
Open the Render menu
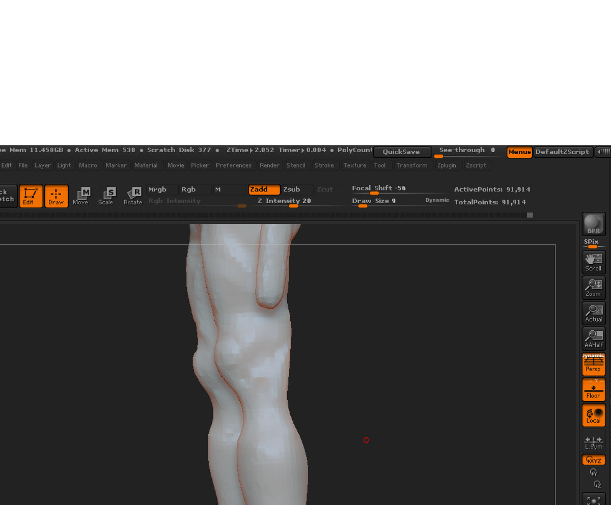tap(269, 165)
